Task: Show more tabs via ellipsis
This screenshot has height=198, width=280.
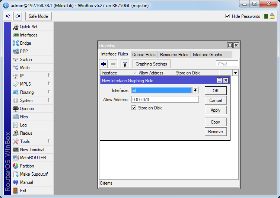Action: (228, 55)
